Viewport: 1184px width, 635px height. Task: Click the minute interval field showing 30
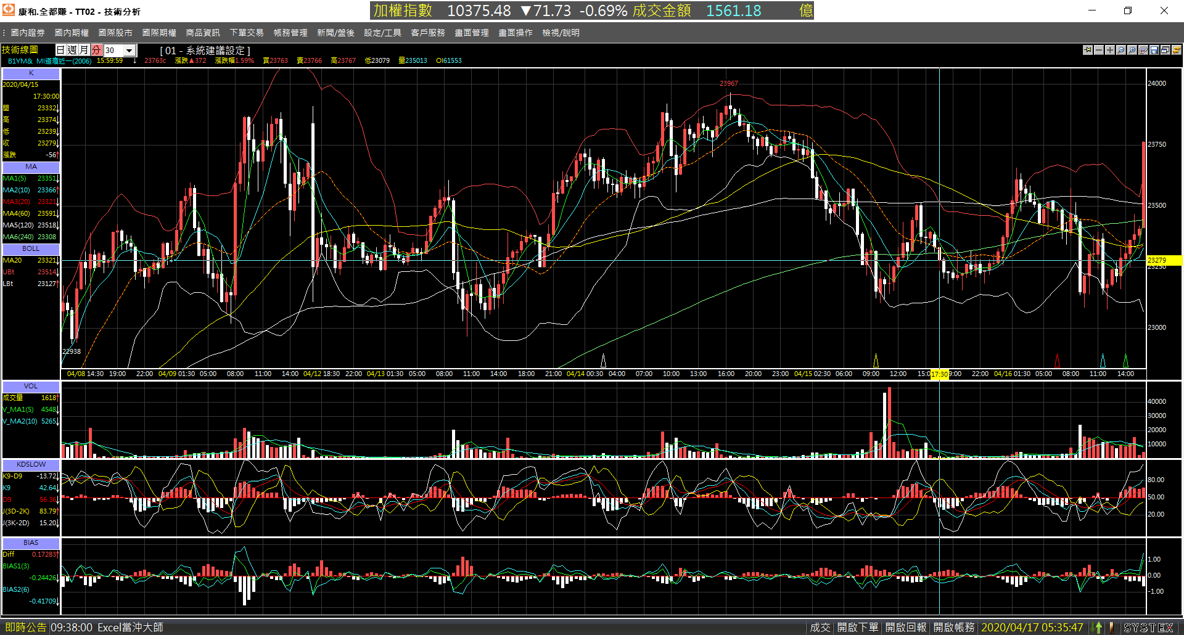click(114, 51)
